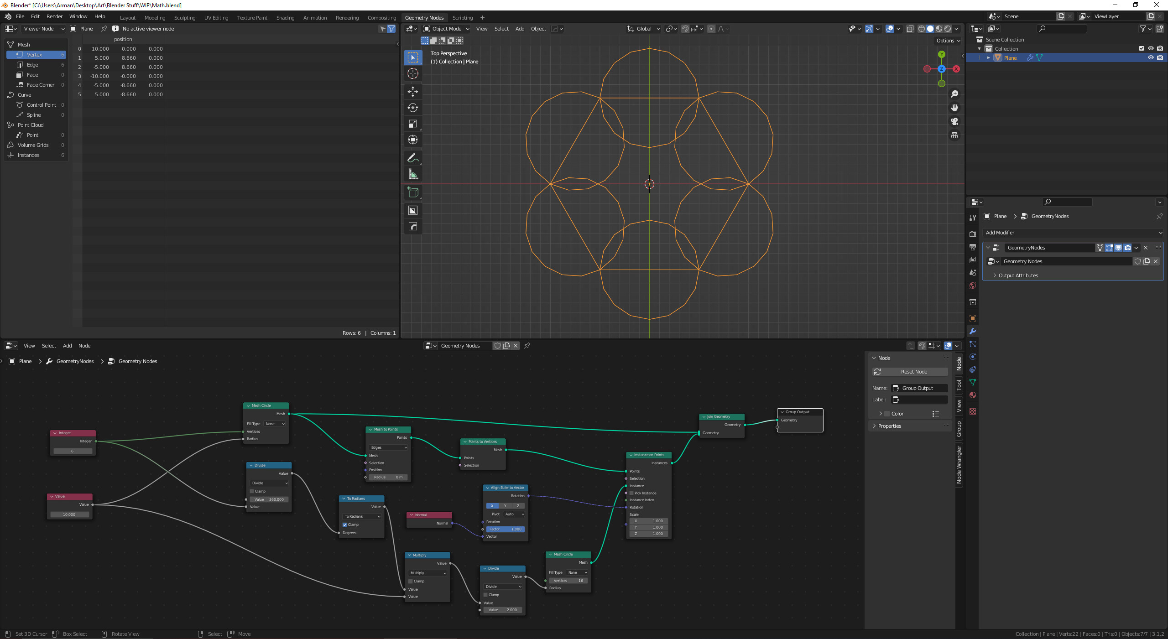Open the Render menu
The height and width of the screenshot is (639, 1168).
point(55,16)
